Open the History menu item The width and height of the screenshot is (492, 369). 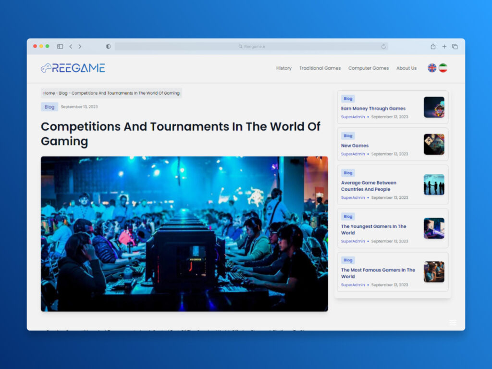[x=283, y=68]
